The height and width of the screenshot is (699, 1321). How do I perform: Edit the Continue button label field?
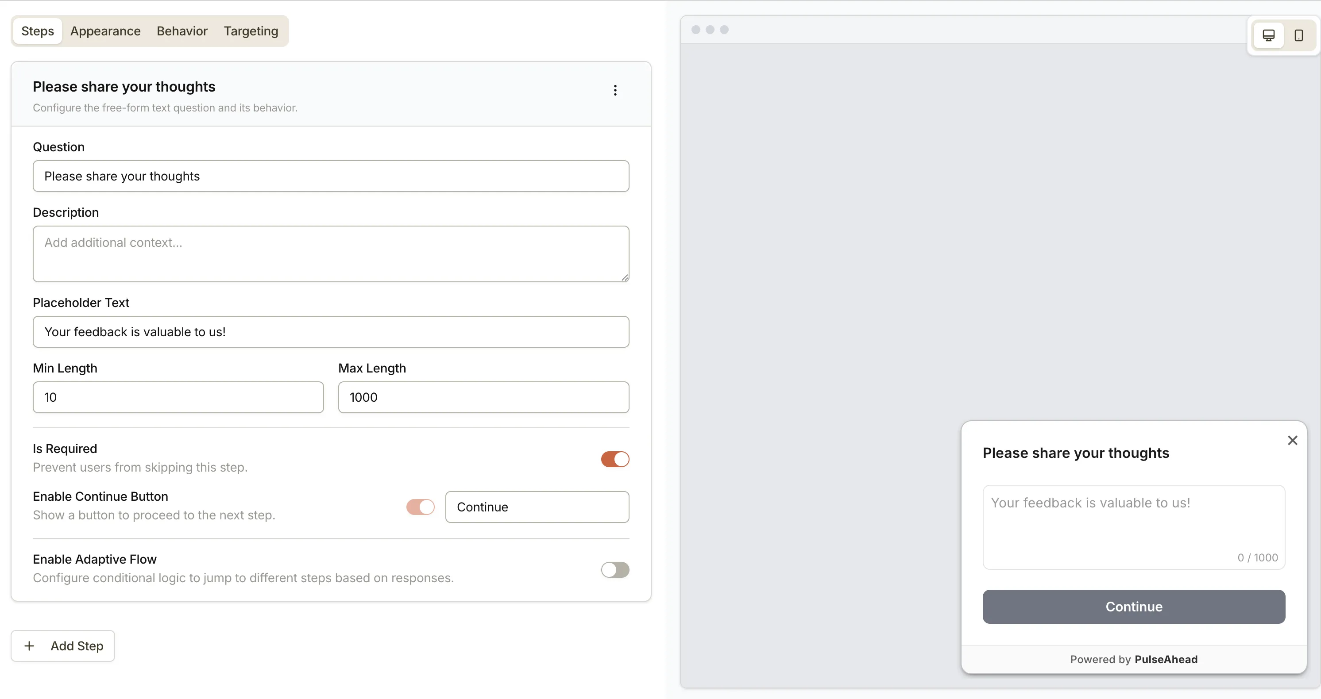pyautogui.click(x=537, y=507)
